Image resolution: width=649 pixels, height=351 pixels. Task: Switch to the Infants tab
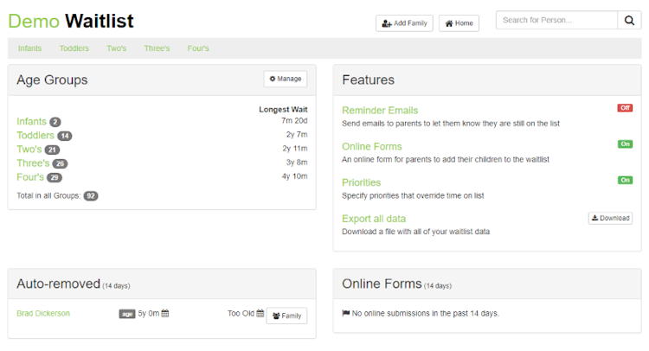click(29, 48)
